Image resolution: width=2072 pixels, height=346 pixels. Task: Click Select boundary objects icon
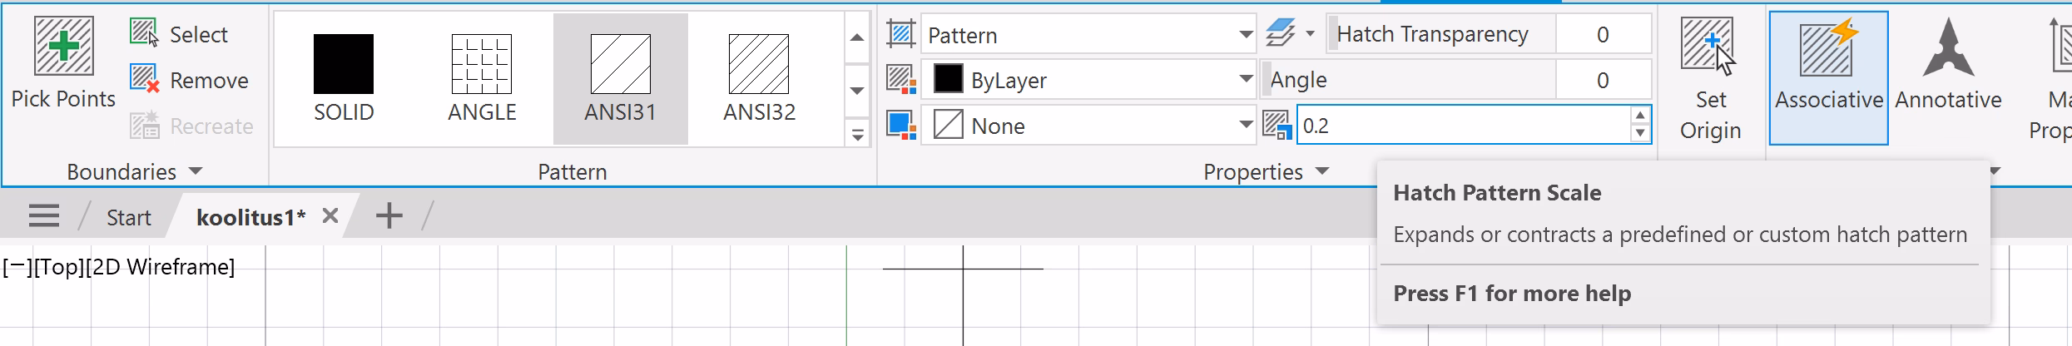144,33
